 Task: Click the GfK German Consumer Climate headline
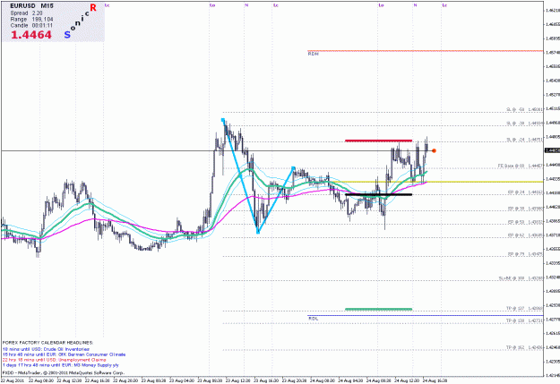point(64,354)
